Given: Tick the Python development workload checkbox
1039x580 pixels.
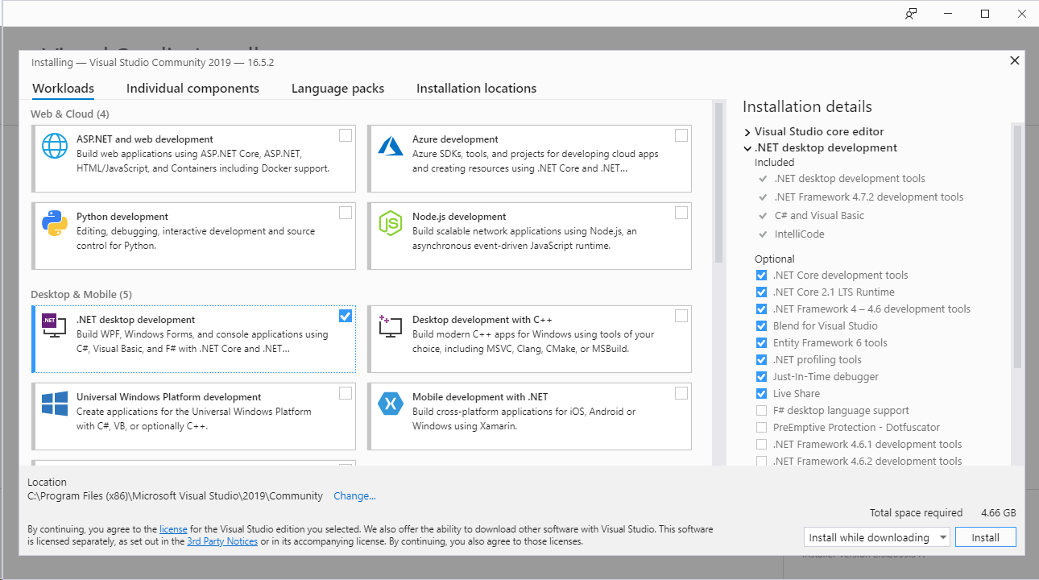Looking at the screenshot, I should (346, 213).
